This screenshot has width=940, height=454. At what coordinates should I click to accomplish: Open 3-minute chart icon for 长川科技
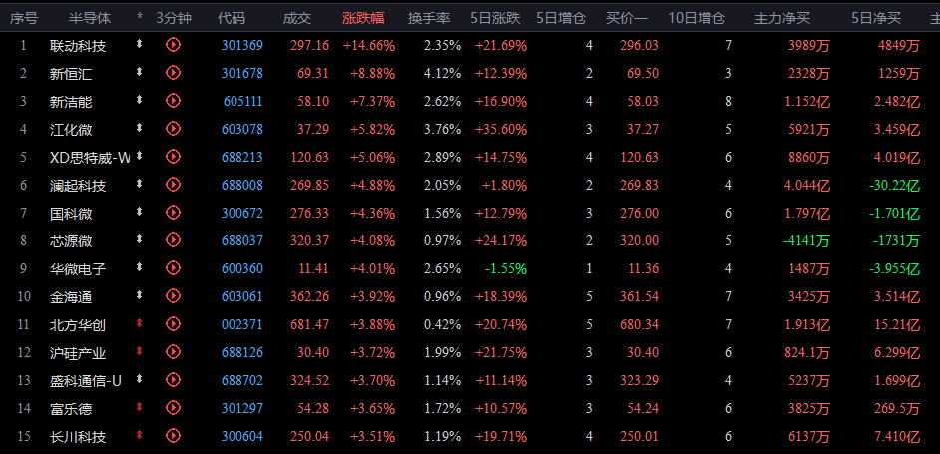point(174,436)
